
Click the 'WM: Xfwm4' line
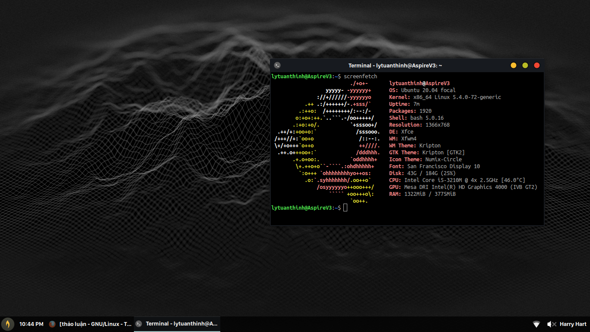[x=403, y=139]
